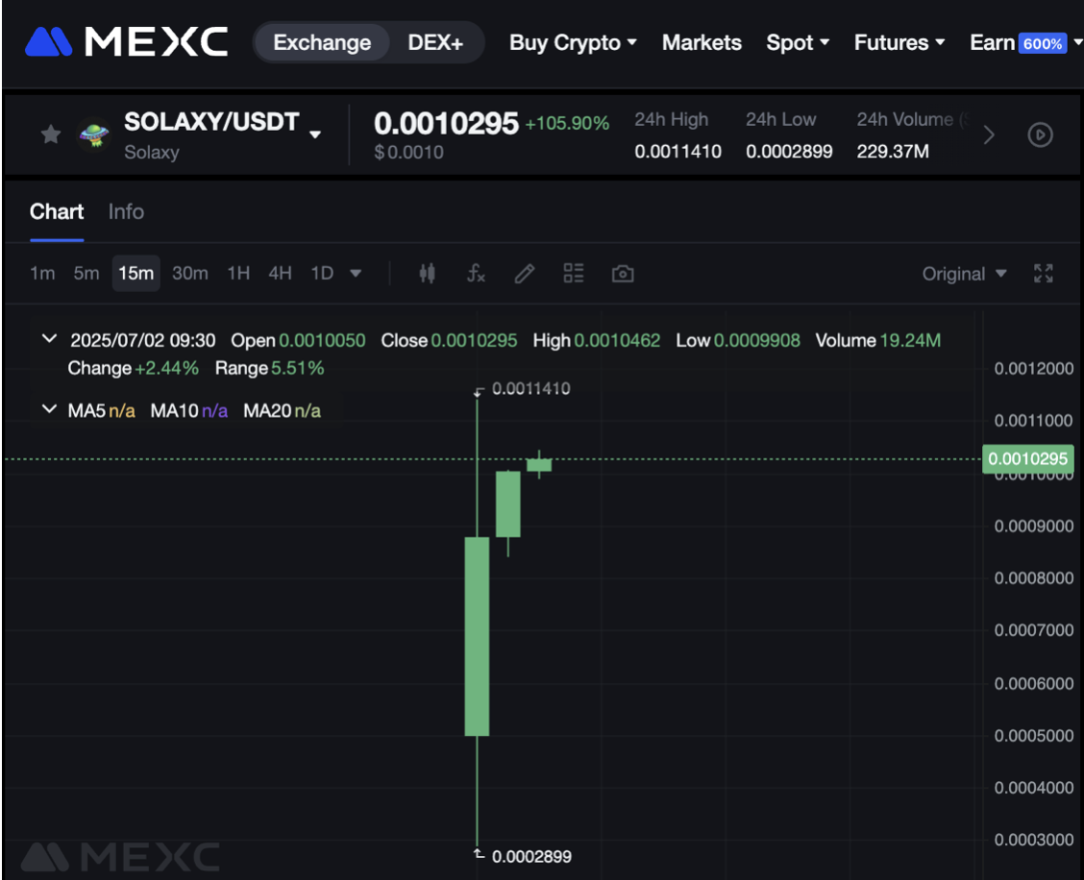This screenshot has height=880, width=1084.
Task: Collapse the MA indicator legend chevron
Action: coord(49,409)
